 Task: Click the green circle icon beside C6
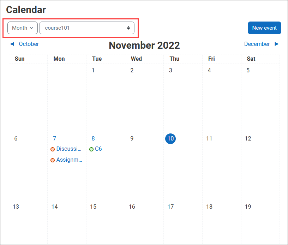tap(91, 149)
